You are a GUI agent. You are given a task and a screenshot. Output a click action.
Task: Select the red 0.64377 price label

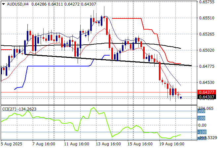click(206, 92)
